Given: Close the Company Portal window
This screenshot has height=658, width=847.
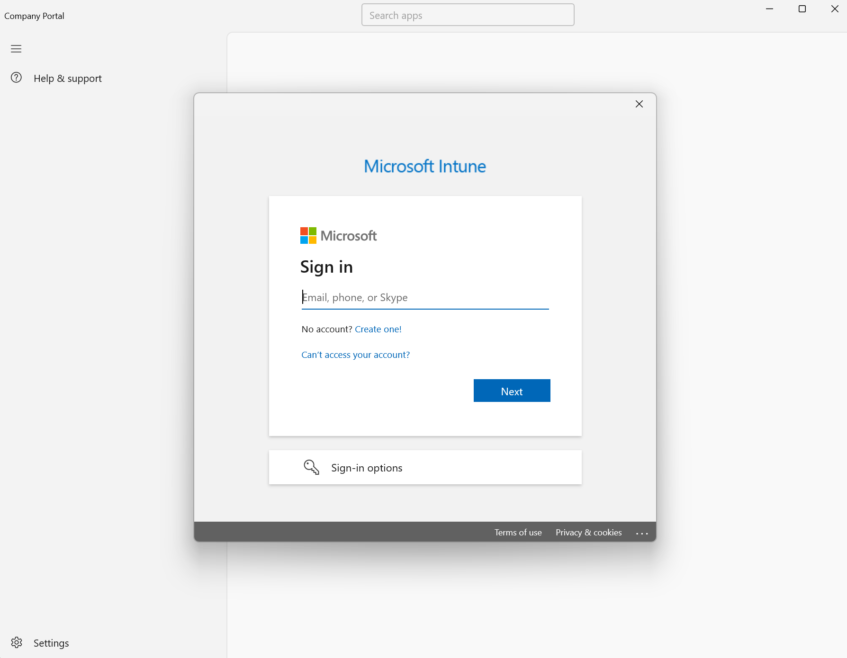Looking at the screenshot, I should (835, 9).
